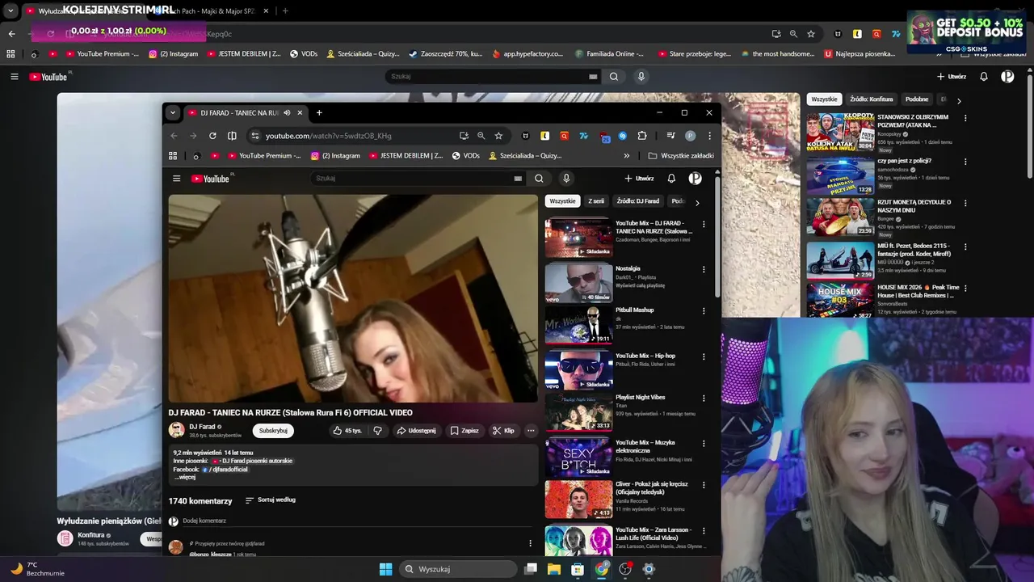Open the Instagram bookmark in front window
This screenshot has height=582, width=1034.
pyautogui.click(x=337, y=155)
